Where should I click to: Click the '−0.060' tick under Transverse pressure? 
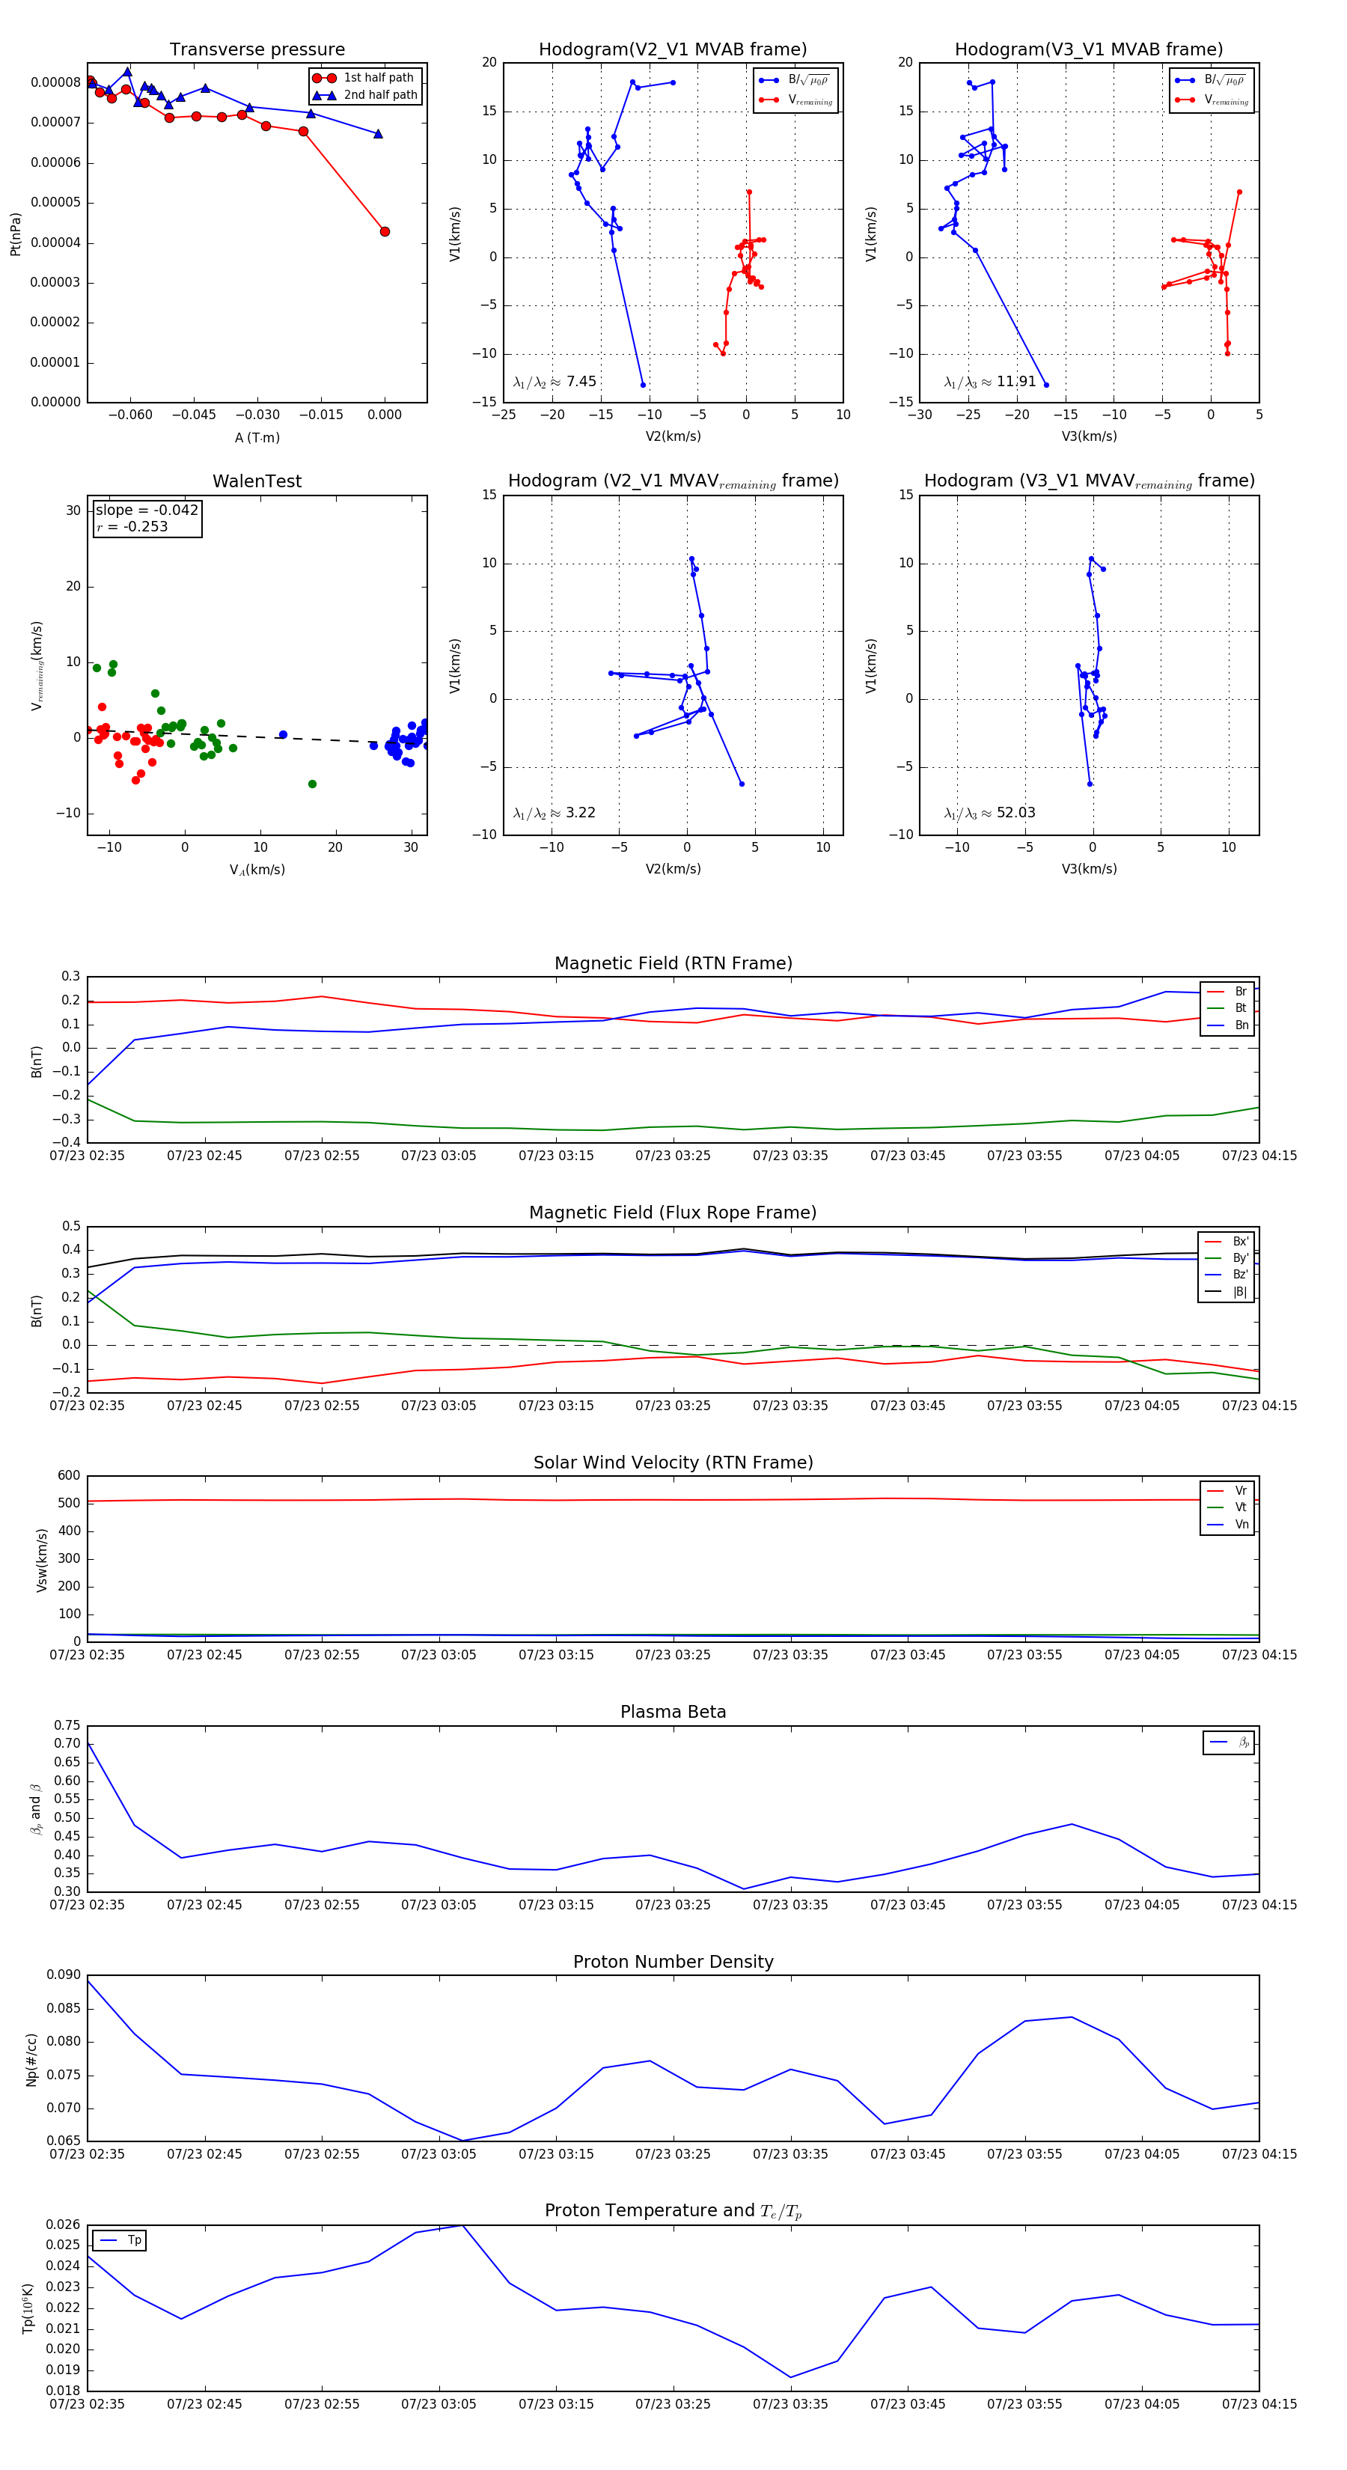(129, 415)
